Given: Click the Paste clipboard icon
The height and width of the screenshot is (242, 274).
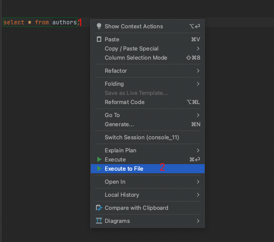Looking at the screenshot, I should (99, 39).
